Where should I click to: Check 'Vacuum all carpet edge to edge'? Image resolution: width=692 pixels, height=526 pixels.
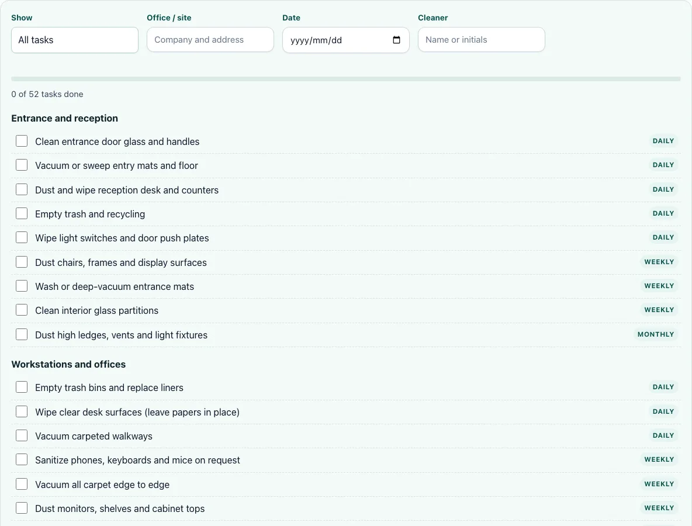(22, 484)
